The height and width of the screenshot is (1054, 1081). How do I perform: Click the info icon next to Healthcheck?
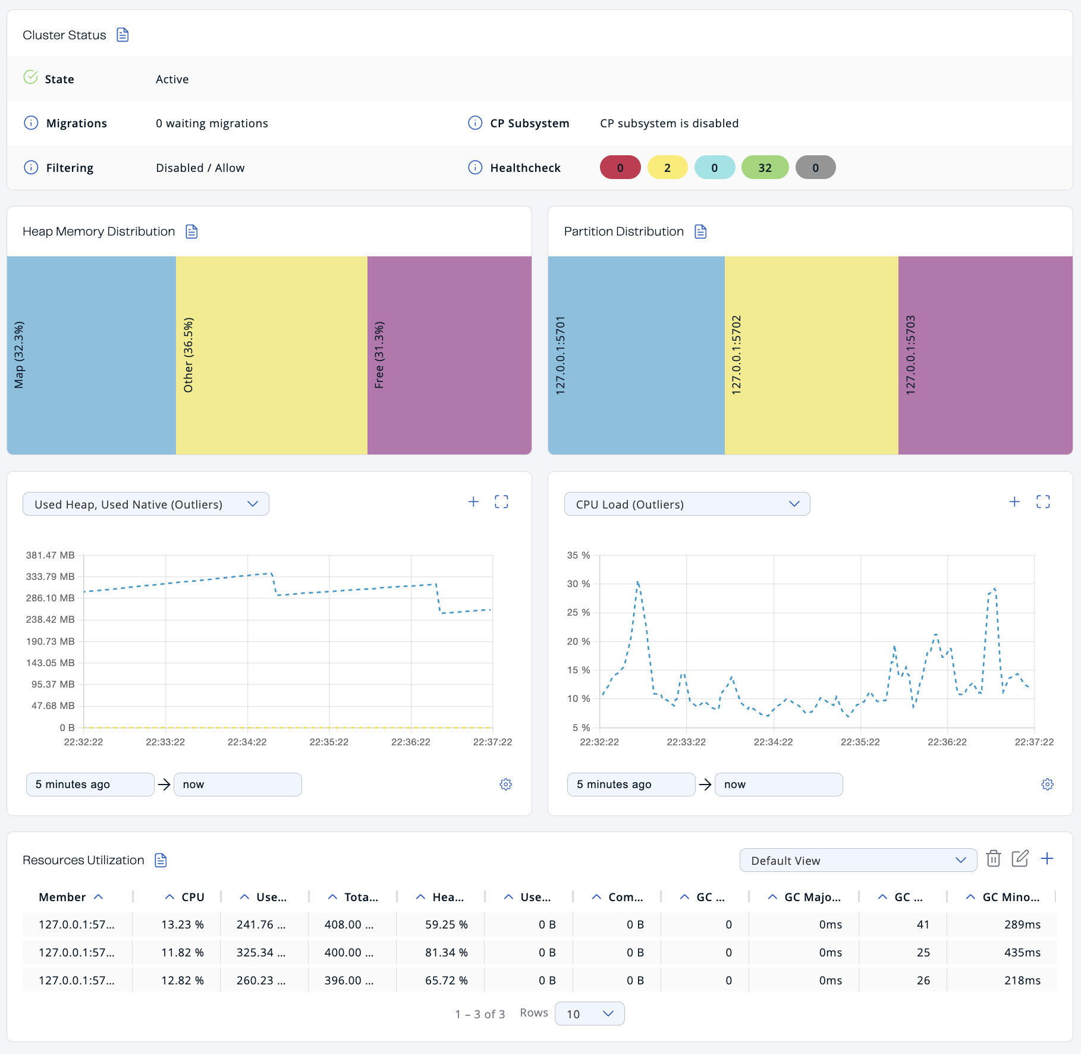474,167
